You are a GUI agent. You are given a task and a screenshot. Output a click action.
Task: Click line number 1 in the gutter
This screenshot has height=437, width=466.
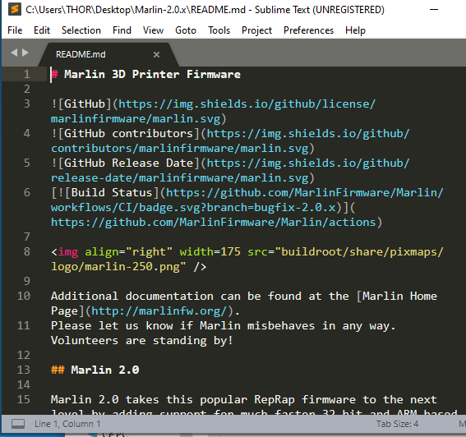coord(27,74)
